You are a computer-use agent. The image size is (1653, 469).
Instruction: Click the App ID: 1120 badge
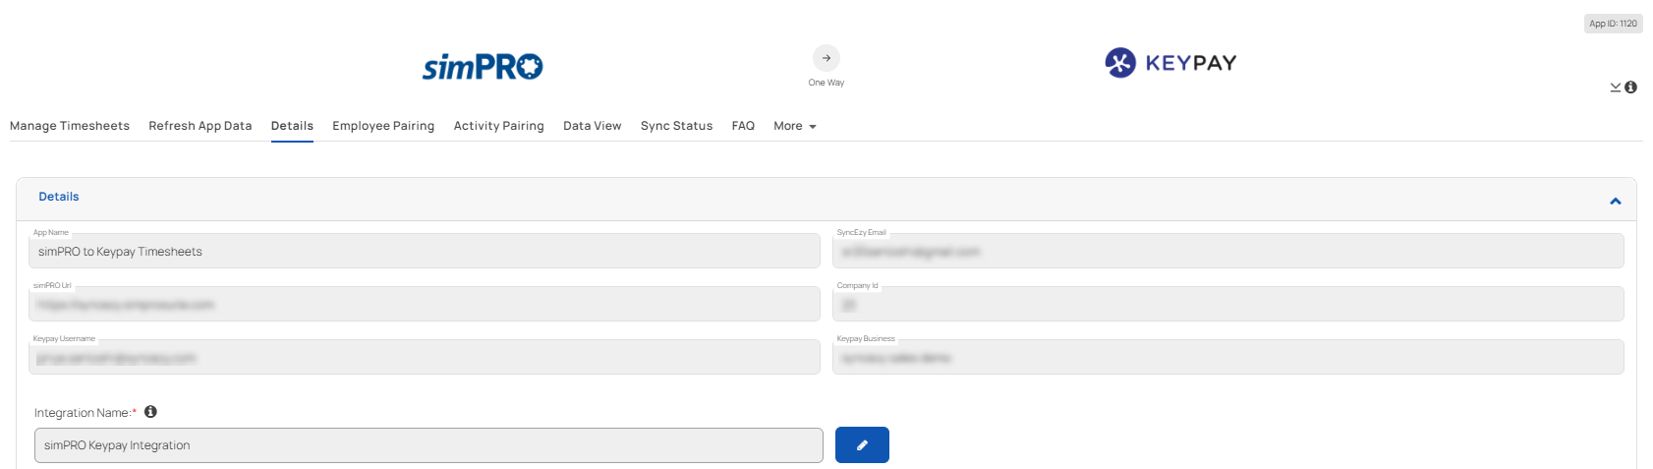[1613, 24]
